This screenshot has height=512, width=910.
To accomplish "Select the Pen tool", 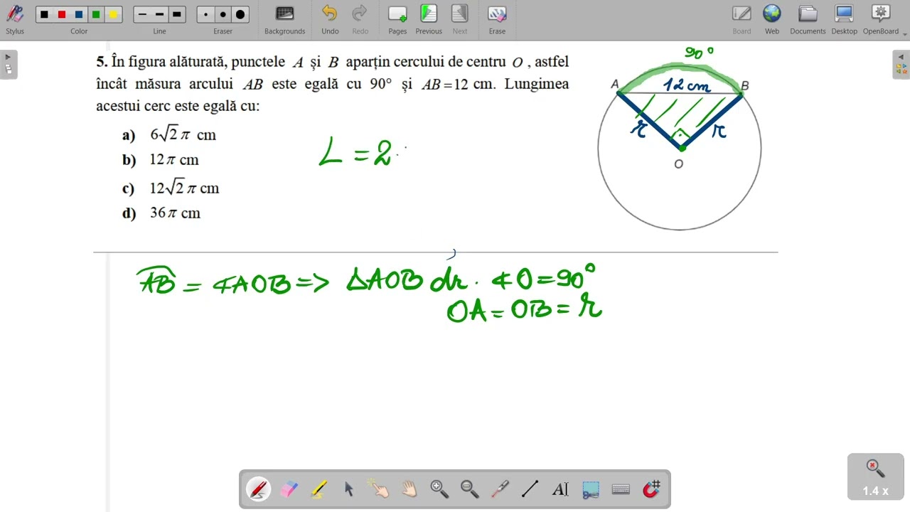I will tap(258, 489).
